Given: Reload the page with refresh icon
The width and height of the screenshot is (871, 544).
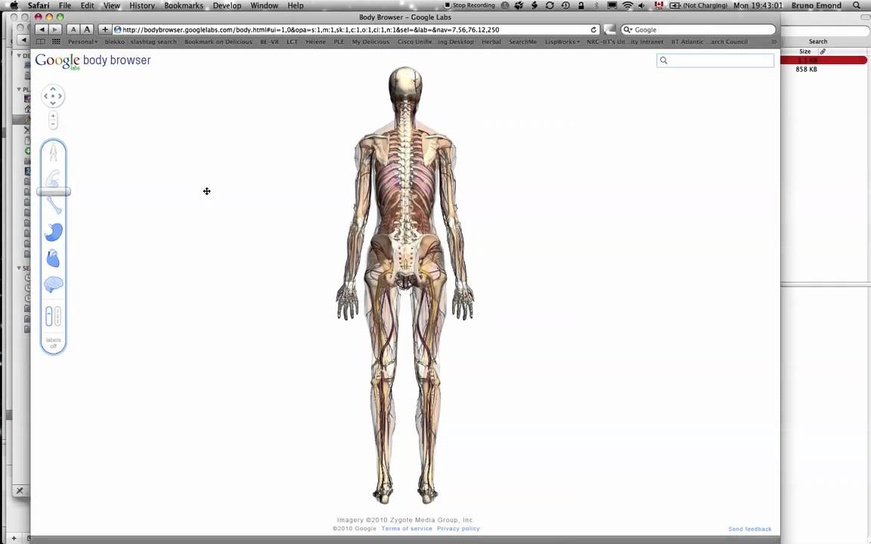Looking at the screenshot, I should pos(594,30).
